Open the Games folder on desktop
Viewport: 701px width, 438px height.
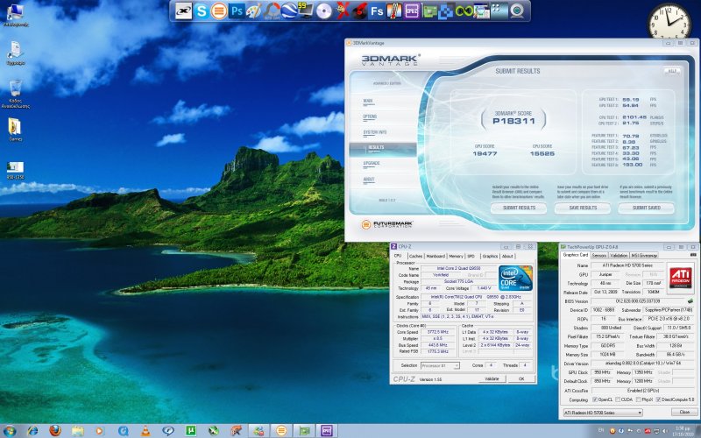pos(15,130)
